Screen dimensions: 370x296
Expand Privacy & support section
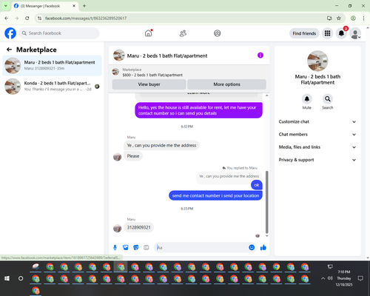coord(317,160)
